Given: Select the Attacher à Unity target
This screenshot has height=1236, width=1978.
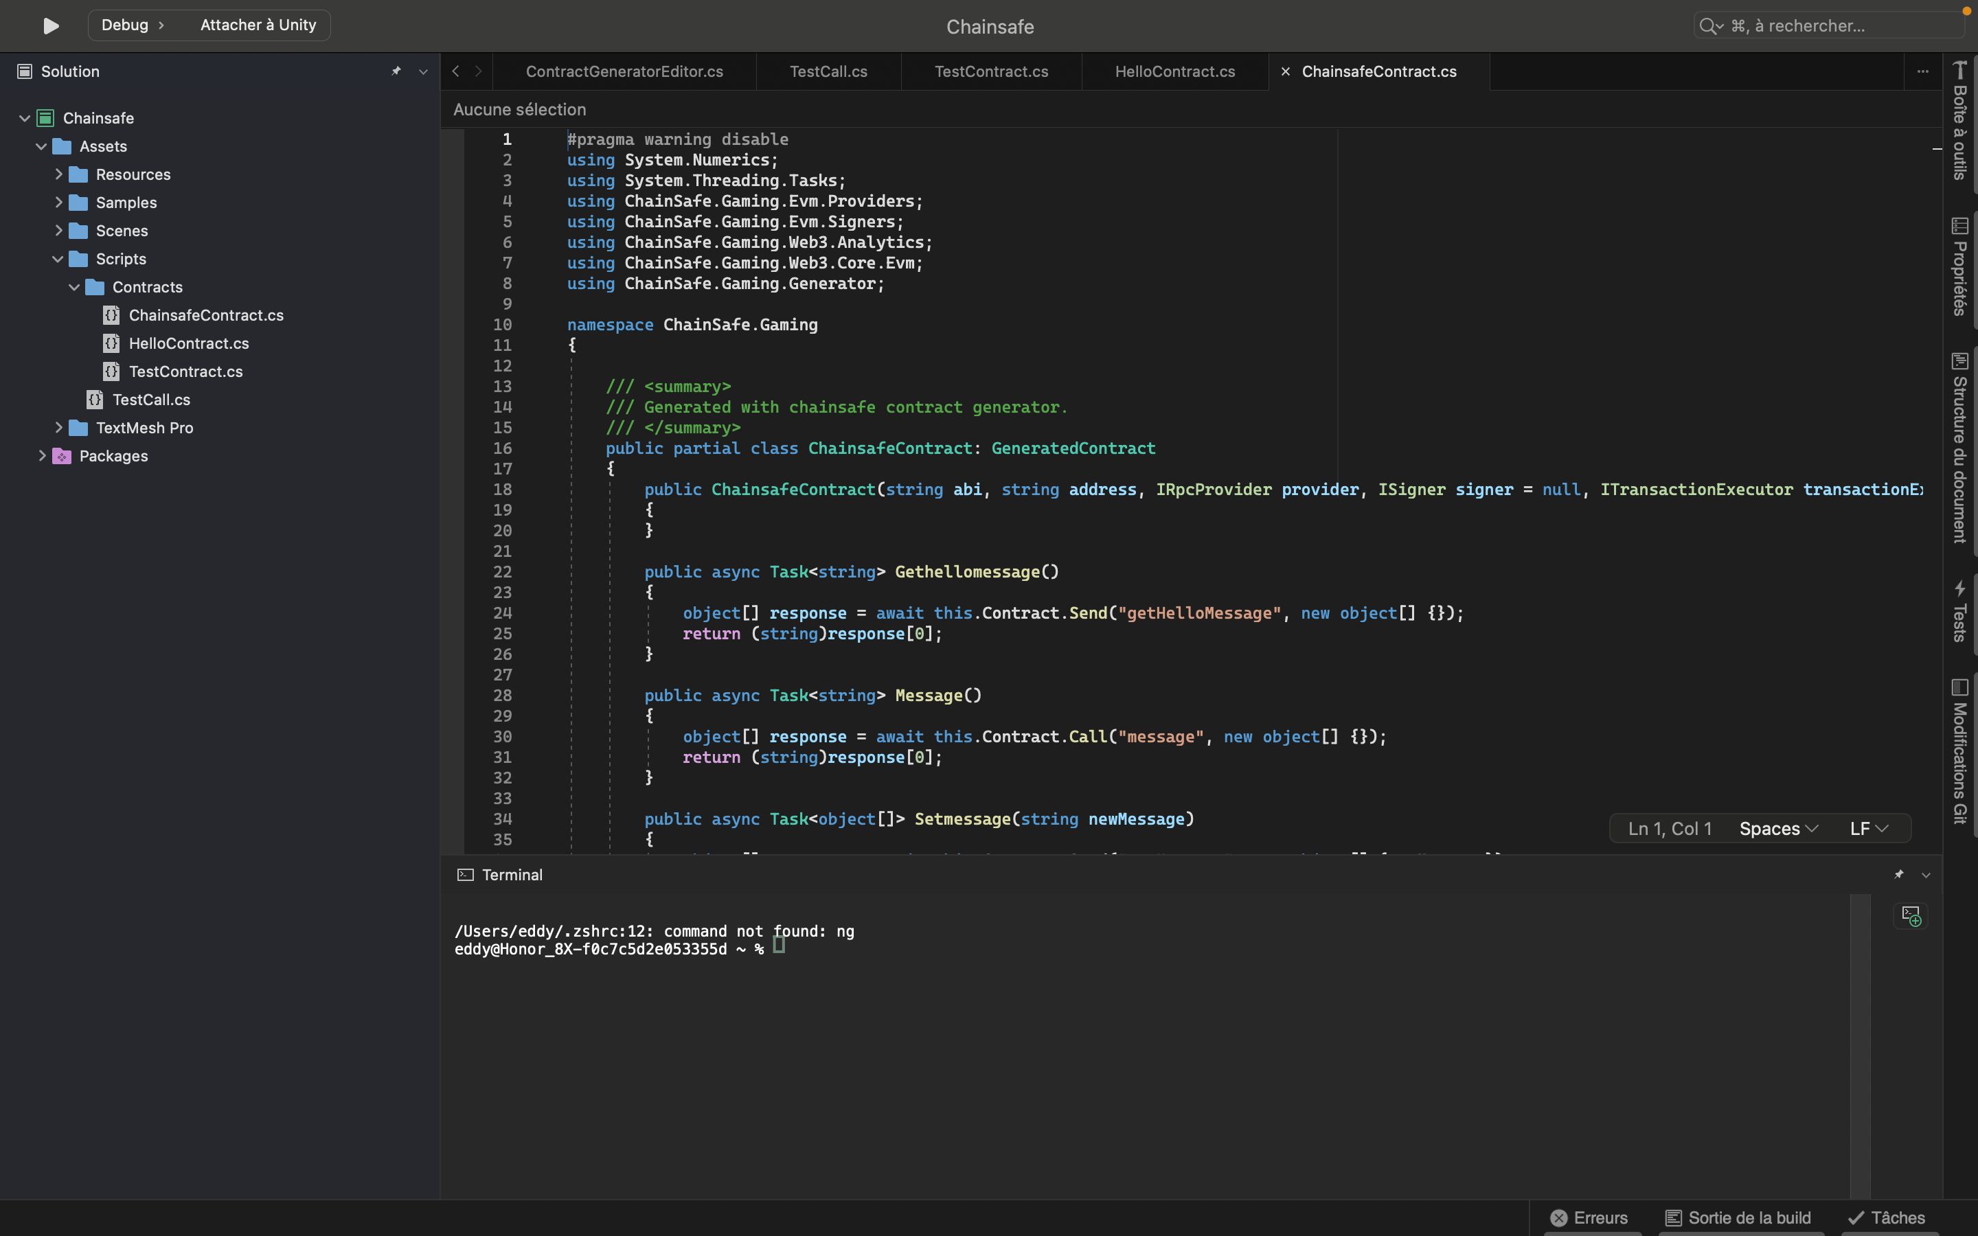Looking at the screenshot, I should click(258, 25).
